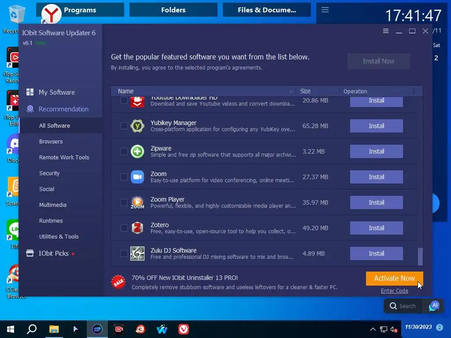Click the Zulu DJ Software icon

click(x=137, y=253)
